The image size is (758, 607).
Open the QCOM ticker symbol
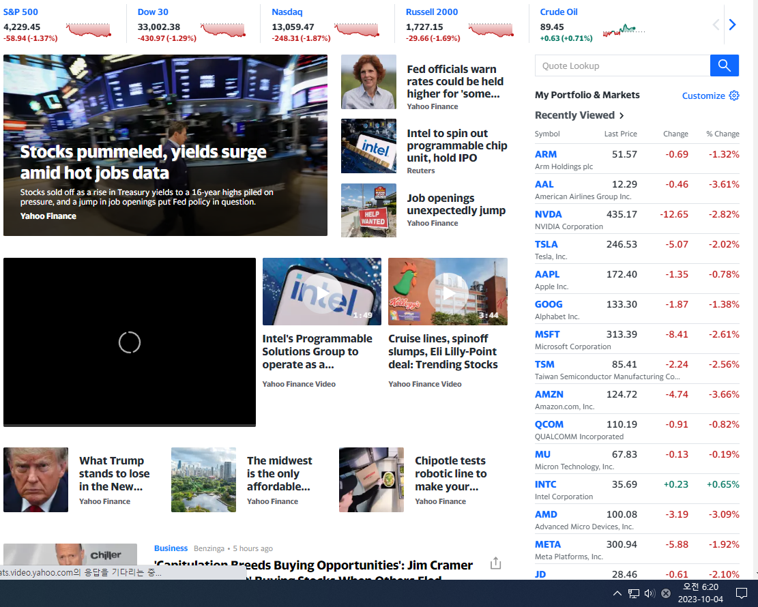coord(549,424)
